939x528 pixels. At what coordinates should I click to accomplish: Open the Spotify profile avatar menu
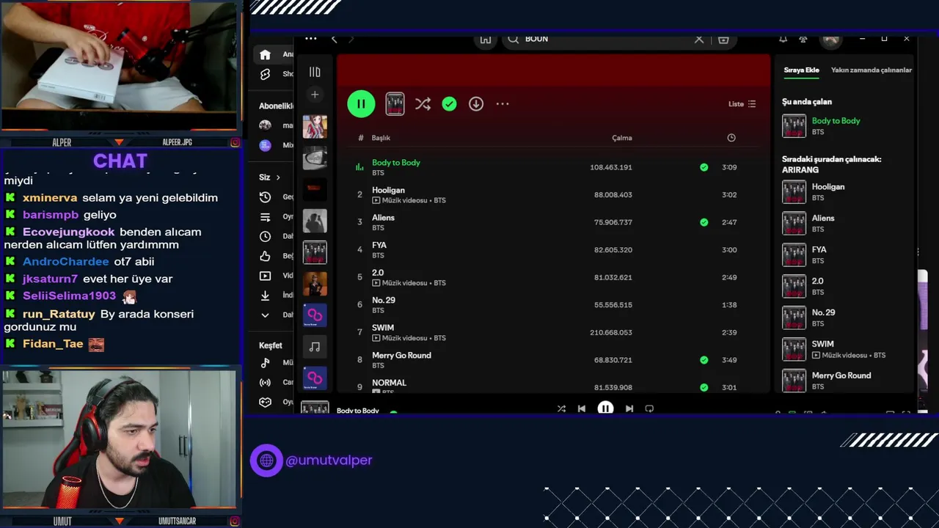831,40
